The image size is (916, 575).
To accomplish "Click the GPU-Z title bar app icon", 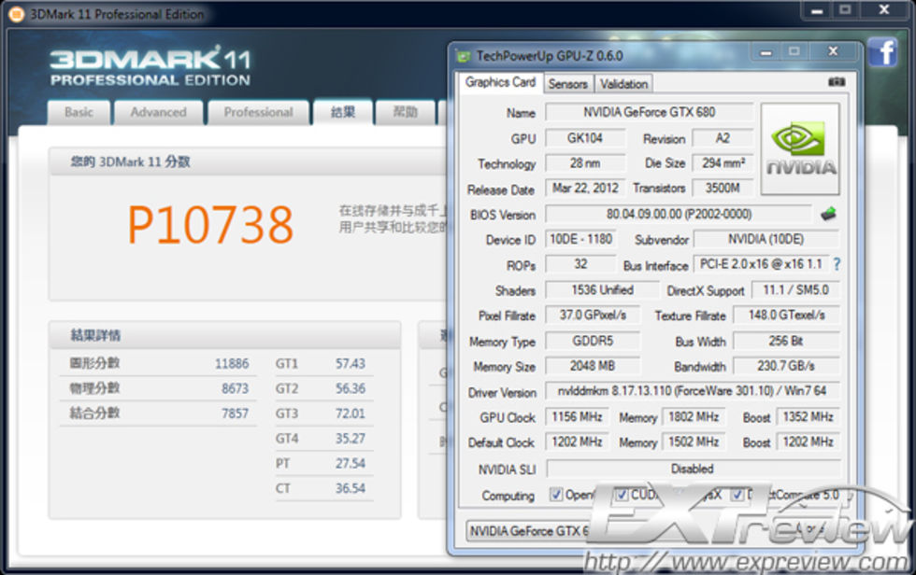I will [x=463, y=56].
